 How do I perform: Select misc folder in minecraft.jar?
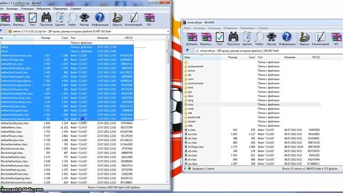(191, 105)
